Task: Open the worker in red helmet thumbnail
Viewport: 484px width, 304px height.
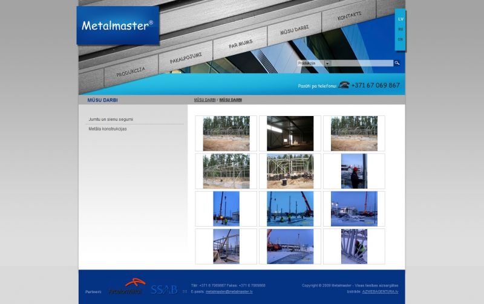Action: pyautogui.click(x=354, y=171)
